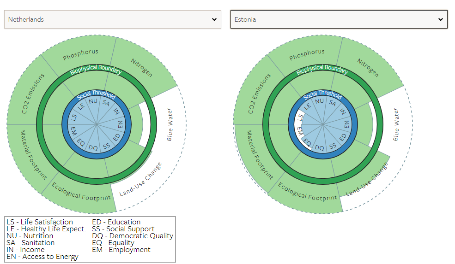This screenshot has height=264, width=455.
Task: Click 'IN - Income' legend entry
Action: pos(25,250)
